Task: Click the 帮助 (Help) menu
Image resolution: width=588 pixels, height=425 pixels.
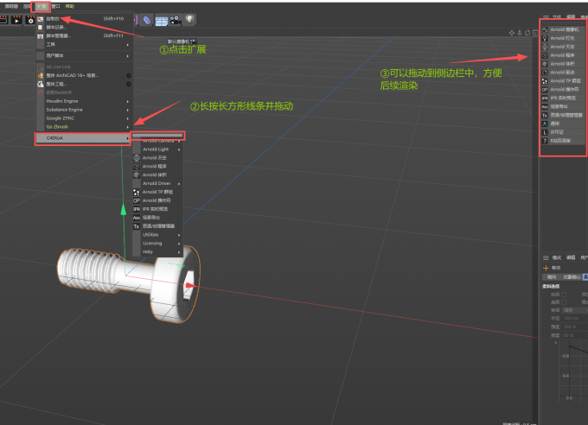Action: coord(71,5)
